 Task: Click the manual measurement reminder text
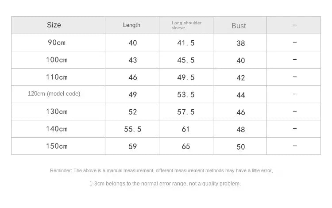(x=161, y=170)
